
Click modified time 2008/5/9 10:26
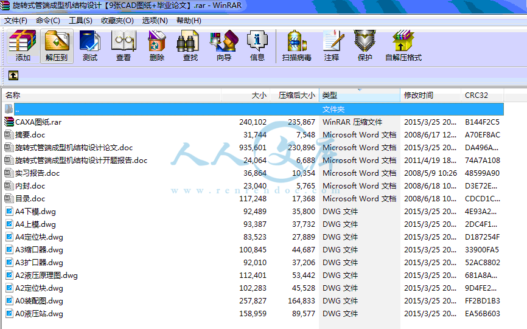tap(430, 173)
